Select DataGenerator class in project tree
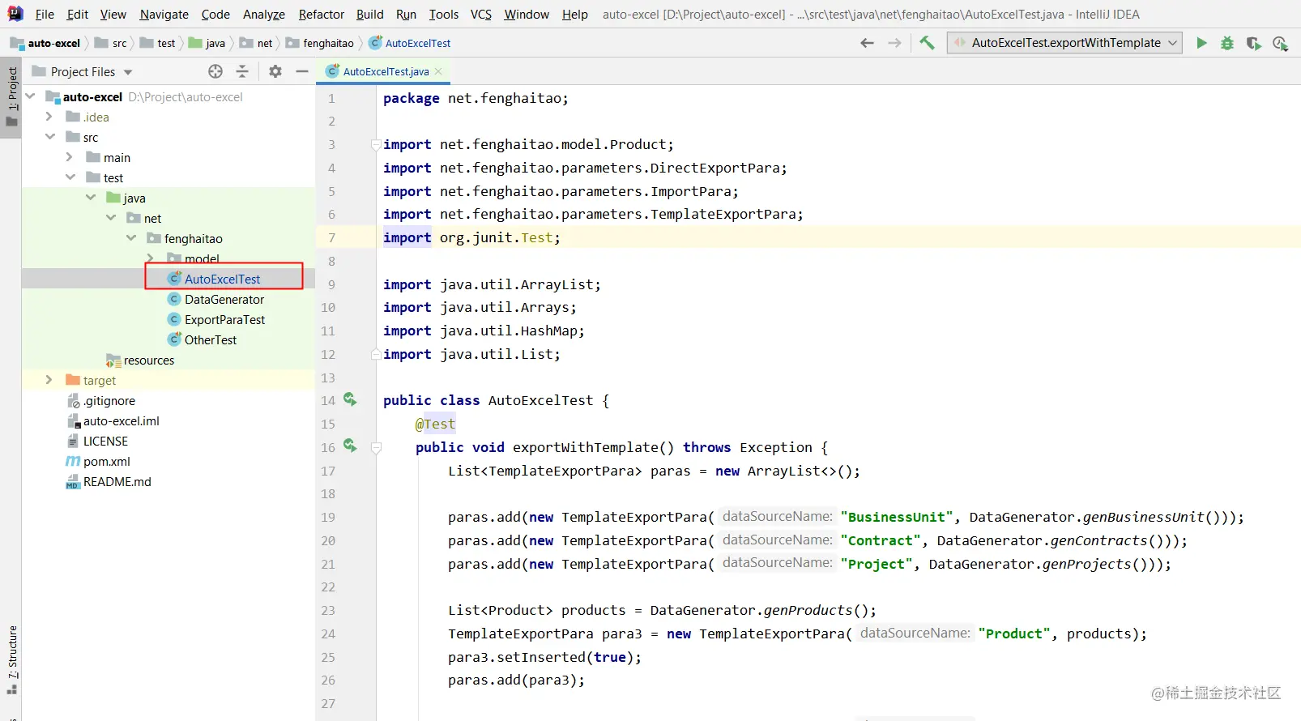This screenshot has width=1301, height=721. click(x=224, y=299)
